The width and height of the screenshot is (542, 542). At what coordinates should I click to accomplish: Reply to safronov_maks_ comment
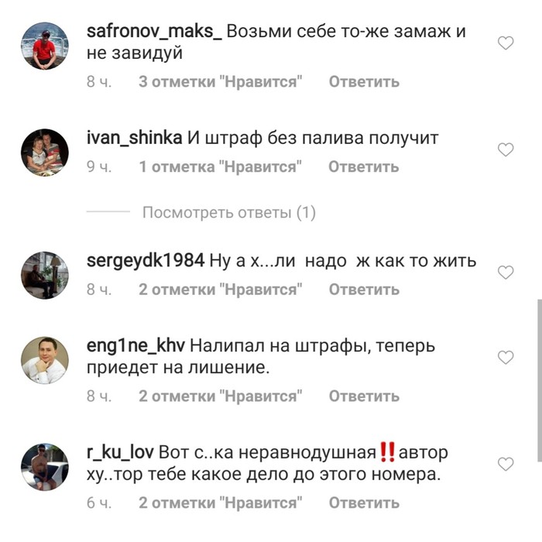click(364, 82)
